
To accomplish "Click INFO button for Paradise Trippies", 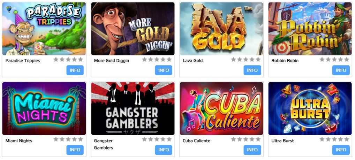I will tap(75, 70).
